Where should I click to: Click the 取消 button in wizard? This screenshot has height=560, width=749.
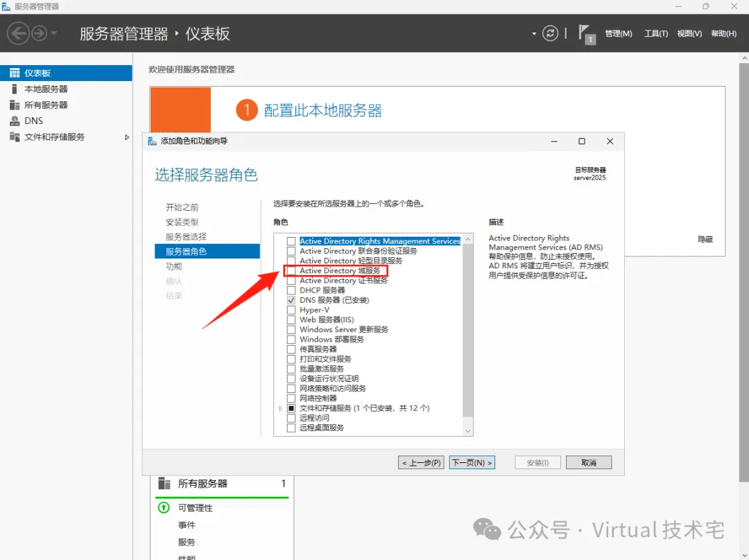coord(589,462)
